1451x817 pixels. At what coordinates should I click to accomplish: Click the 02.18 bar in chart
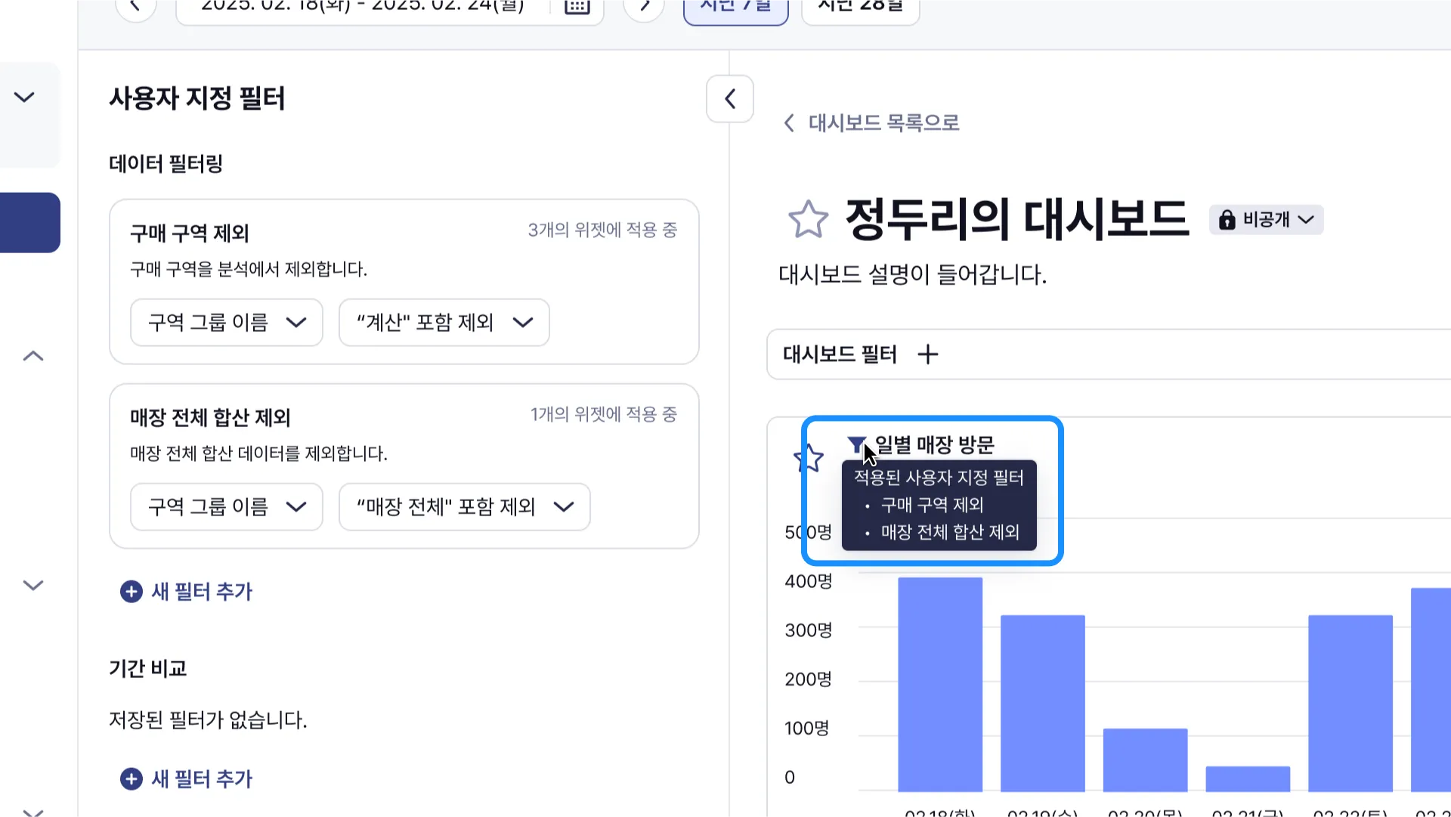tap(940, 684)
